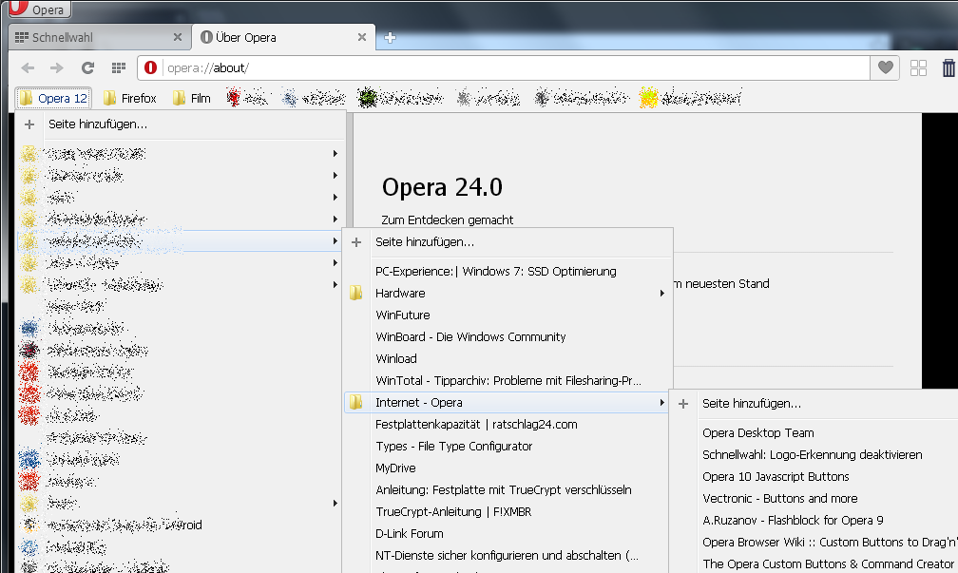
Task: Close the Schnellwahl tab
Action: (177, 37)
